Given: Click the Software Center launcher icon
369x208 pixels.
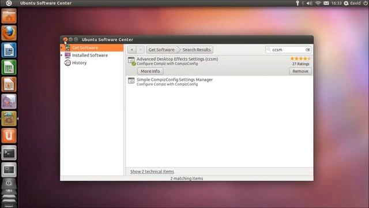Looking at the screenshot, I should point(9,118).
